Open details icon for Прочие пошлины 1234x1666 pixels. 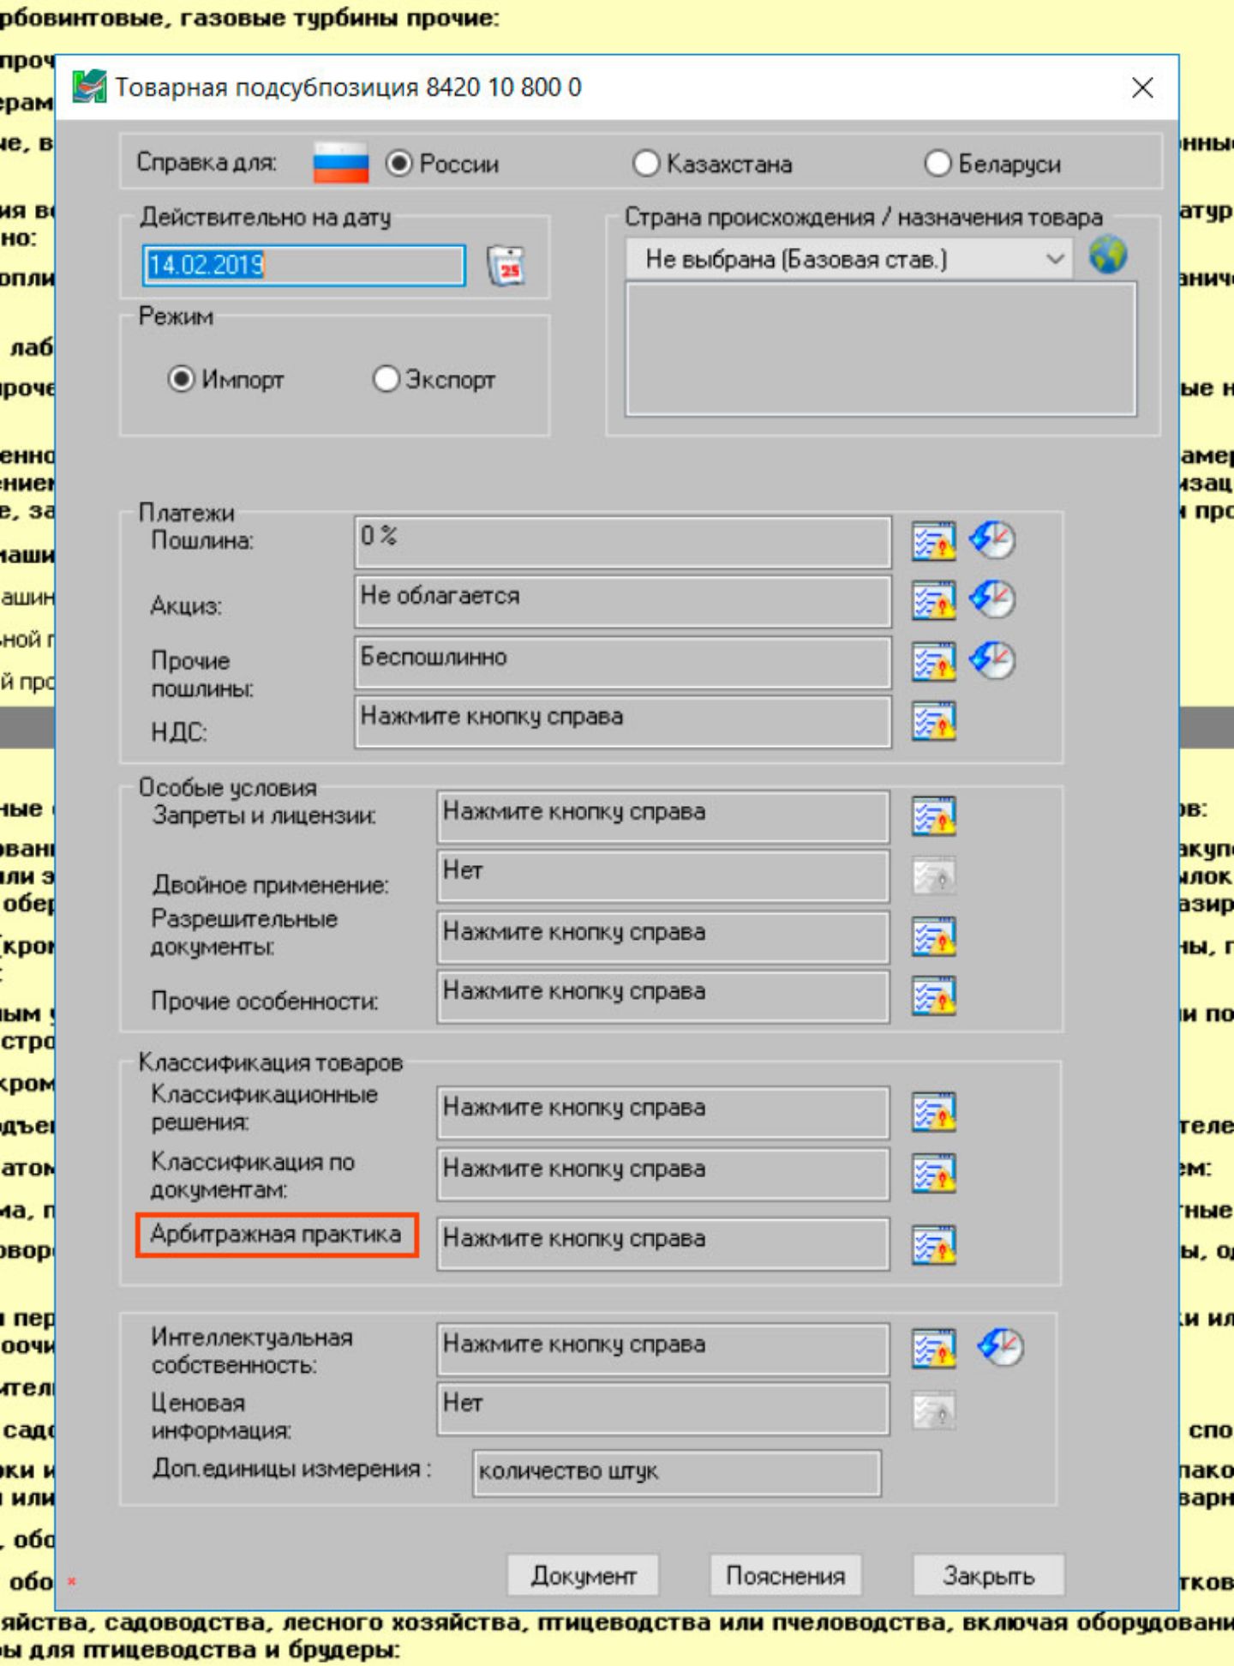point(933,661)
